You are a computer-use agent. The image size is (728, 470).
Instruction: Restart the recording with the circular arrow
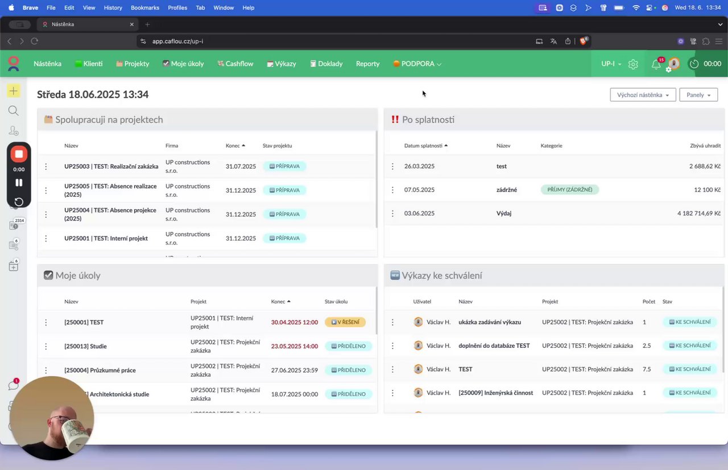(19, 202)
